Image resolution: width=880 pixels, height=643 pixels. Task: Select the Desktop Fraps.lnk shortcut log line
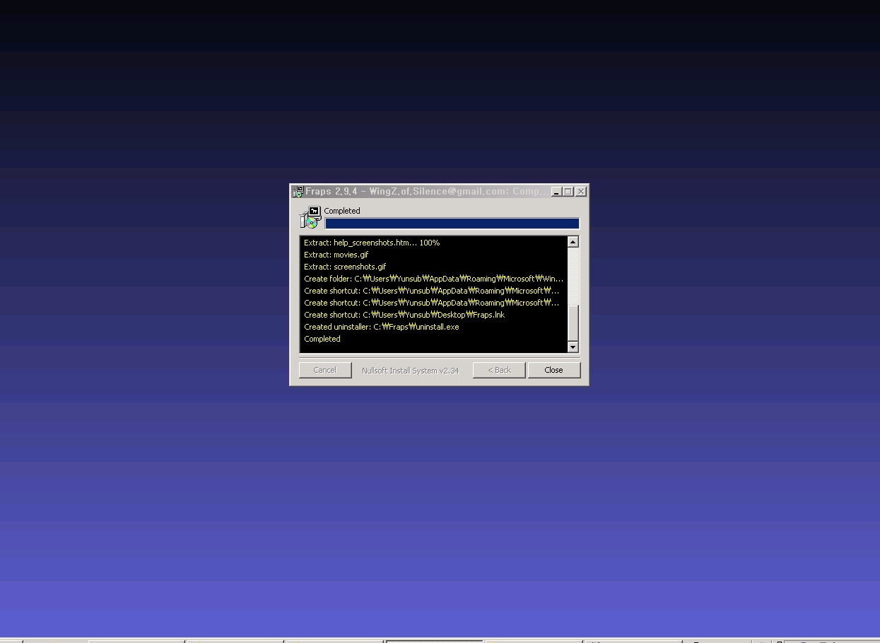coord(404,315)
